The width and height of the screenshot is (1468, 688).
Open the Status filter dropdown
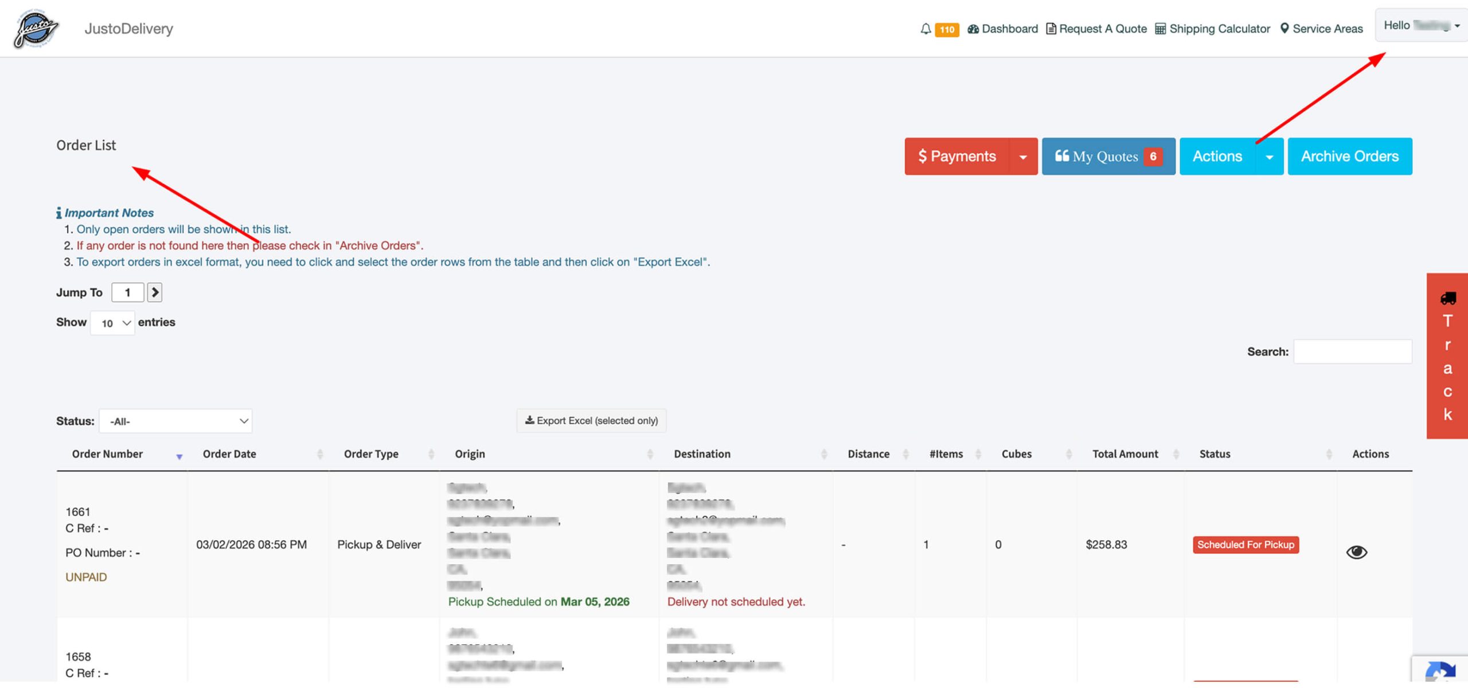[x=175, y=421]
